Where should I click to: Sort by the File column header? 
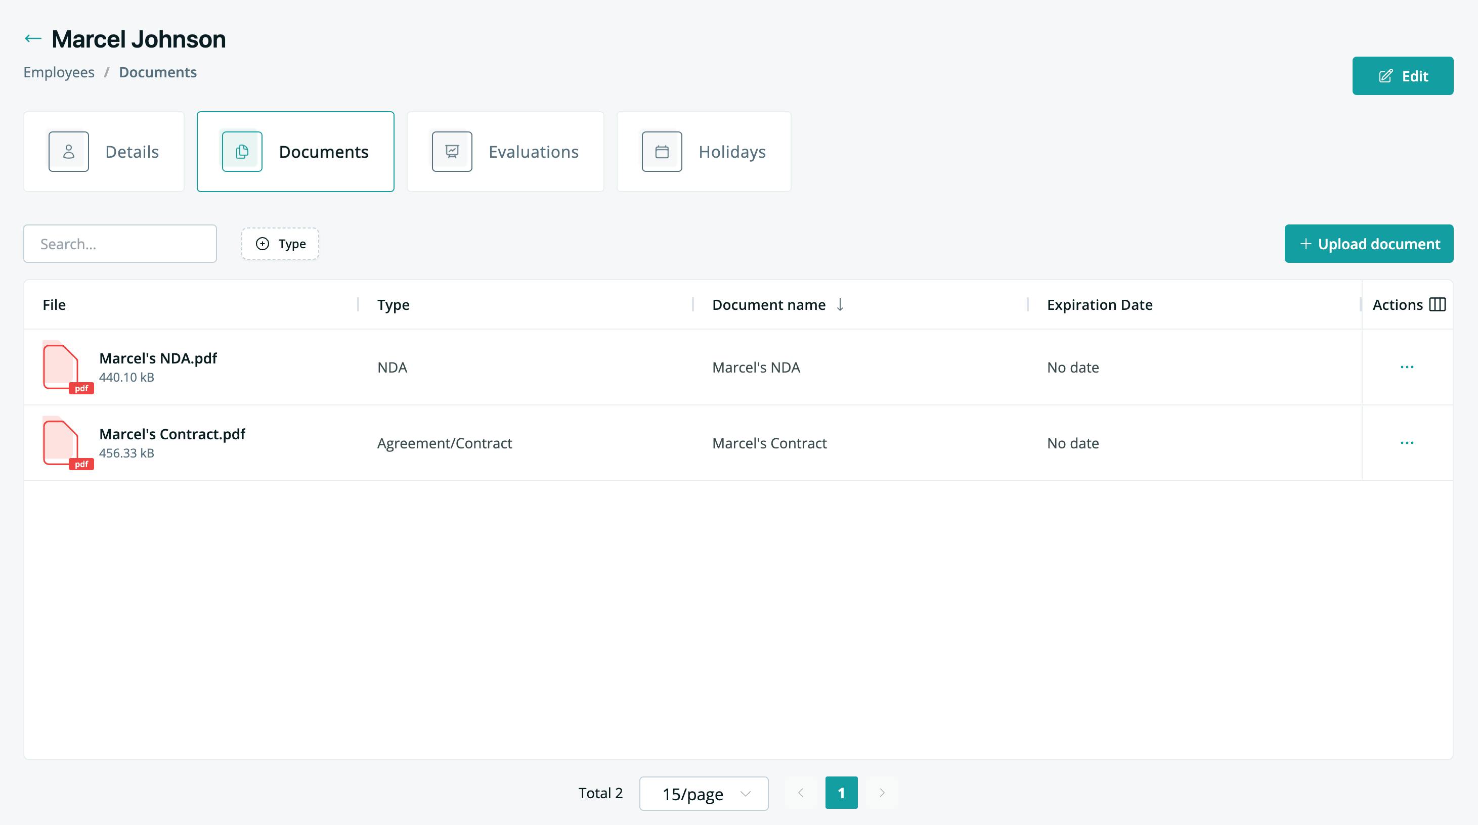[x=55, y=304]
